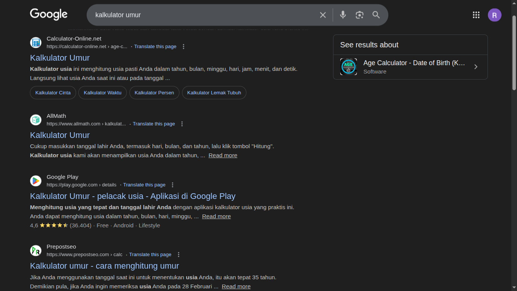Open the three-dot menu on the Prepostseo result
This screenshot has height=291, width=517.
coord(178,254)
